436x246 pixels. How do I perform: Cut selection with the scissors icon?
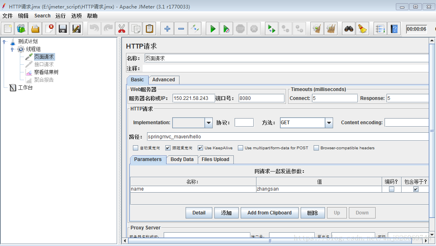click(x=122, y=29)
